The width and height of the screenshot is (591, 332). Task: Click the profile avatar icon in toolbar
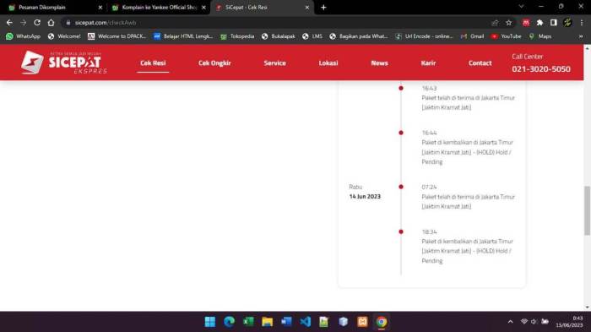pyautogui.click(x=567, y=23)
